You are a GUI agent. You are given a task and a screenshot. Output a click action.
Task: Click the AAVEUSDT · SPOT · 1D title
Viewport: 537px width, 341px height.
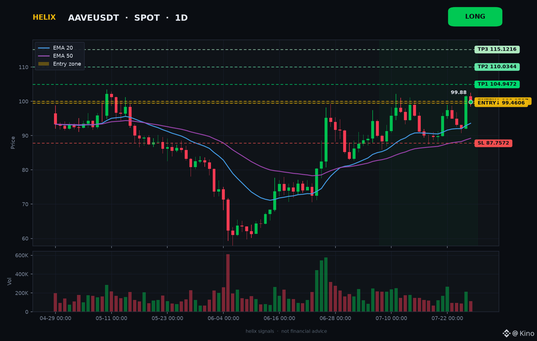128,18
